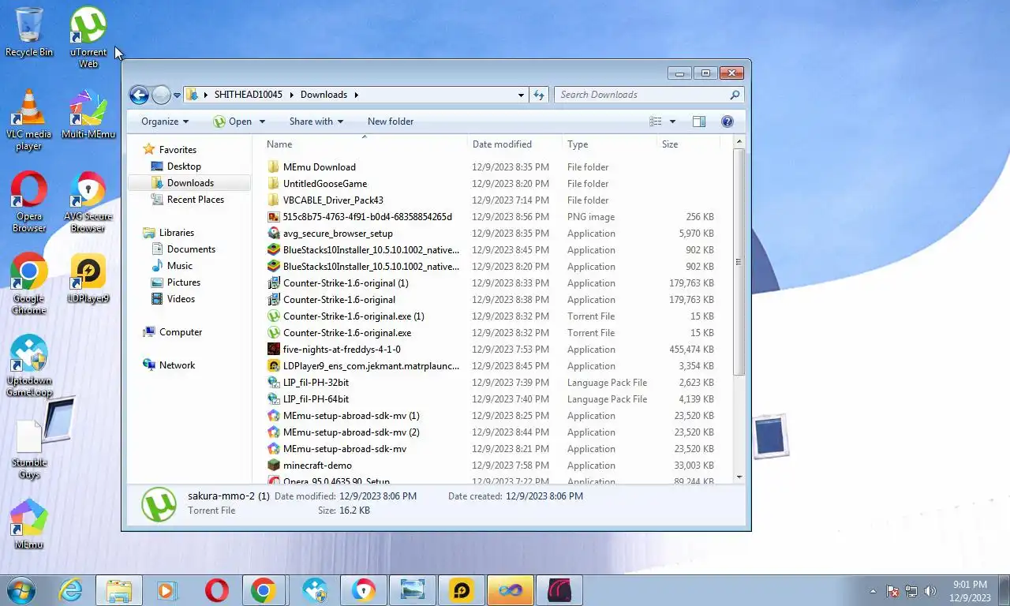Launch Multi-MEmu desktop shortcut
The height and width of the screenshot is (606, 1010).
coord(88,114)
